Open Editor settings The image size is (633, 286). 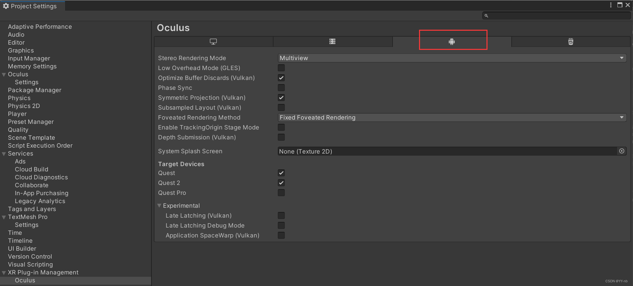click(16, 43)
